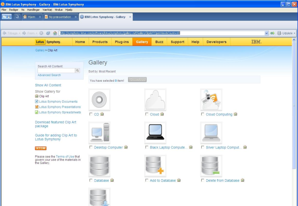Tick the Black Laptop Computer checkbox
The width and height of the screenshot is (298, 206).
[x=147, y=147]
